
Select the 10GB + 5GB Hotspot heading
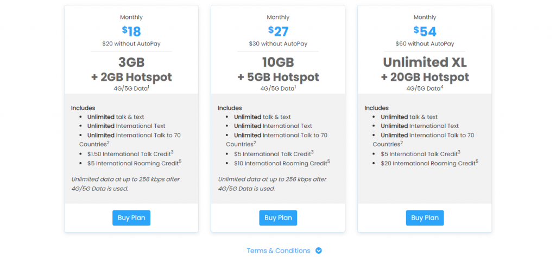pyautogui.click(x=278, y=70)
